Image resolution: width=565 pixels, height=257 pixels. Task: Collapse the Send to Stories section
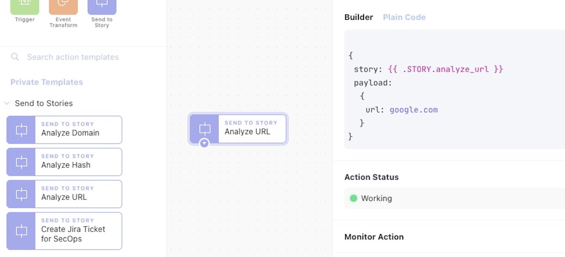coord(7,104)
